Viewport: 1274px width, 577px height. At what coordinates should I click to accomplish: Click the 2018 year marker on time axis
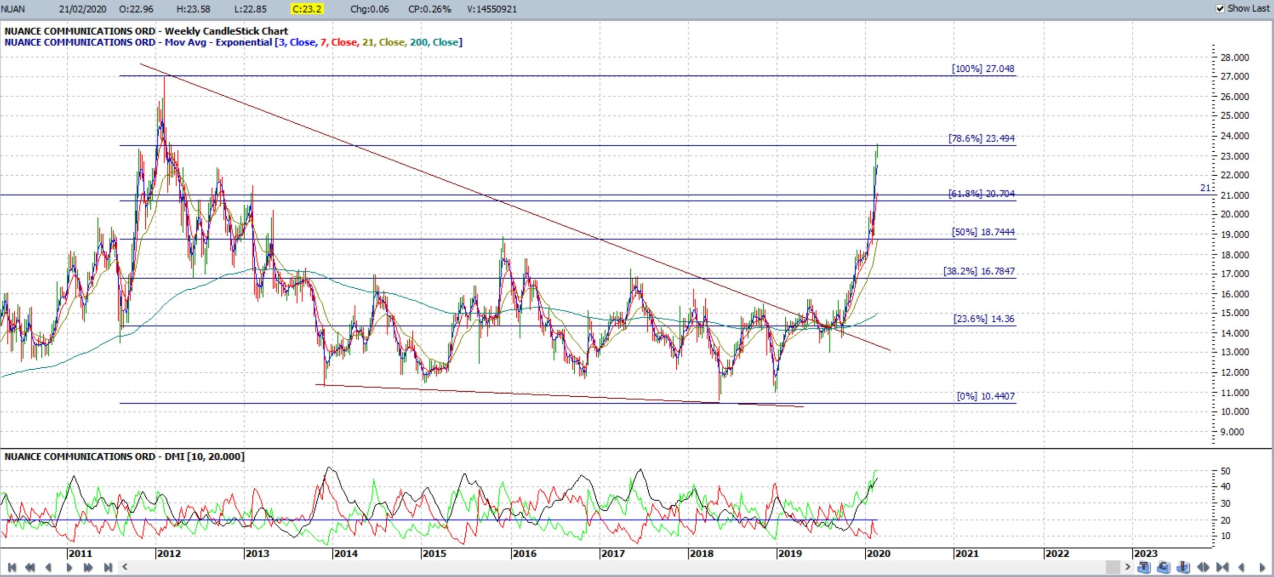pos(701,554)
